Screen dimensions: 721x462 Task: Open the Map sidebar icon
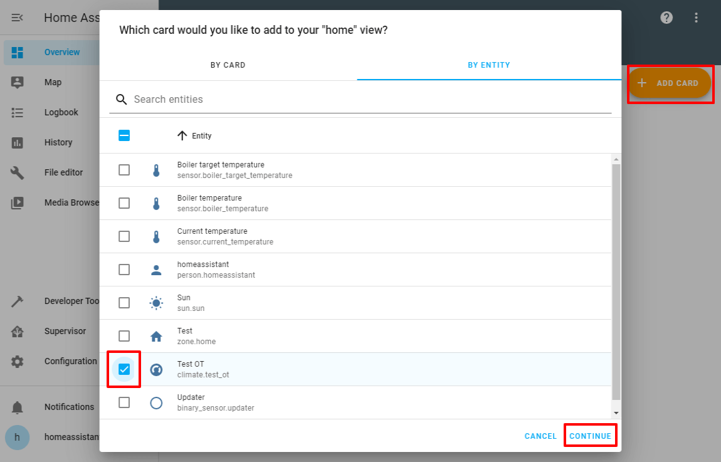tap(18, 82)
